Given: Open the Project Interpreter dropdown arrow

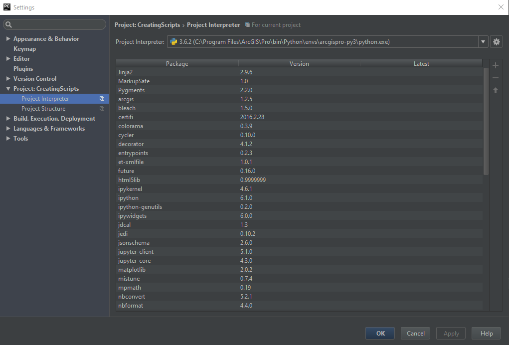Looking at the screenshot, I should pyautogui.click(x=483, y=42).
